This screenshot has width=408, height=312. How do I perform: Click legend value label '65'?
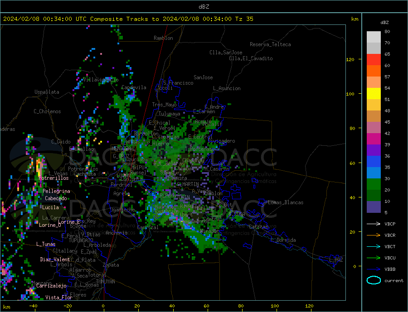click(x=387, y=54)
